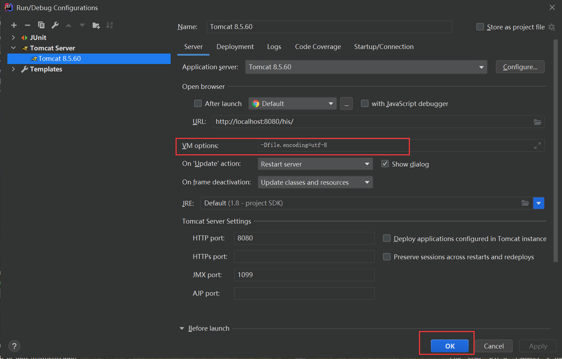Viewport: 562px width, 359px height.
Task: Click the HTTP port field 8080
Action: pyautogui.click(x=304, y=238)
